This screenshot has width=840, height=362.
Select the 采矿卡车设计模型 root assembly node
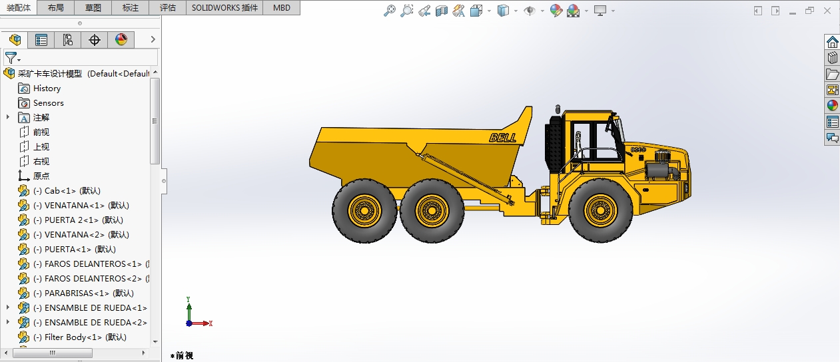[x=77, y=73]
